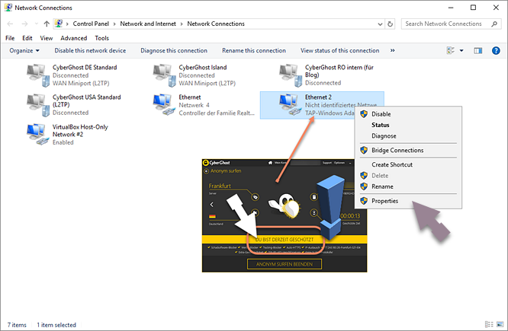Image resolution: width=508 pixels, height=331 pixels.
Task: Show more toolbar commands chevron
Action: pyautogui.click(x=392, y=50)
